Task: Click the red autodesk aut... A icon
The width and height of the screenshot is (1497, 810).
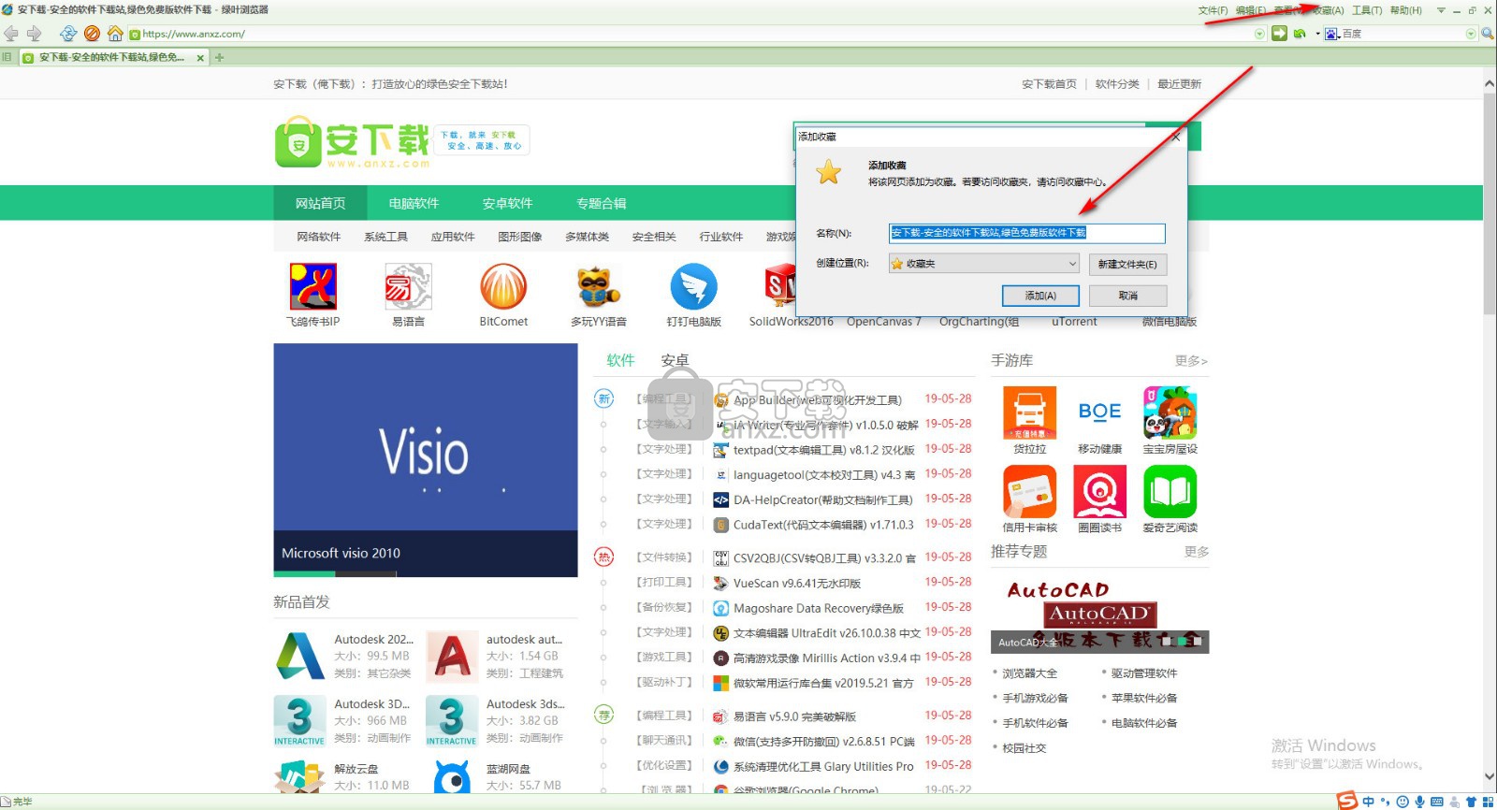Action: pyautogui.click(x=453, y=656)
